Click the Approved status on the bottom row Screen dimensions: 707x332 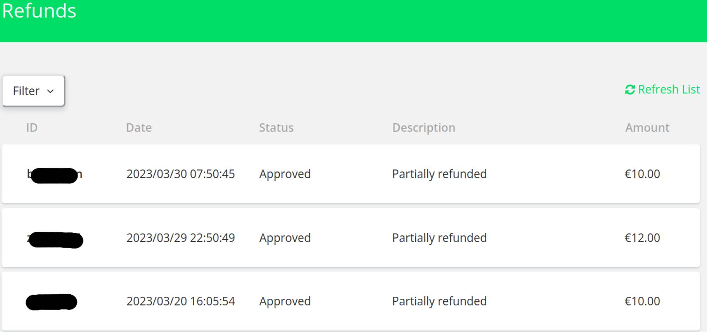pos(285,301)
